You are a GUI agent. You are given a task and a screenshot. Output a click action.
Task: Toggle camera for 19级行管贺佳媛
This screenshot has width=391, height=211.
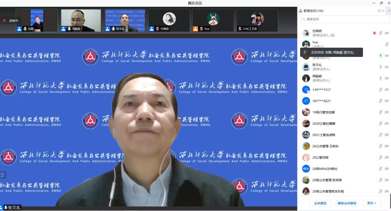(387, 112)
